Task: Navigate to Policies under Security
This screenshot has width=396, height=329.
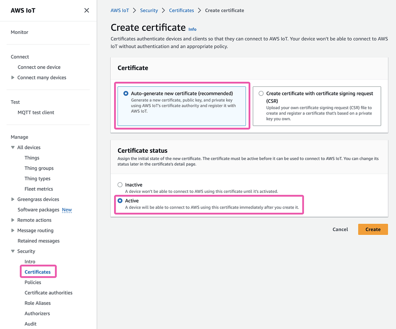Action: click(33, 282)
